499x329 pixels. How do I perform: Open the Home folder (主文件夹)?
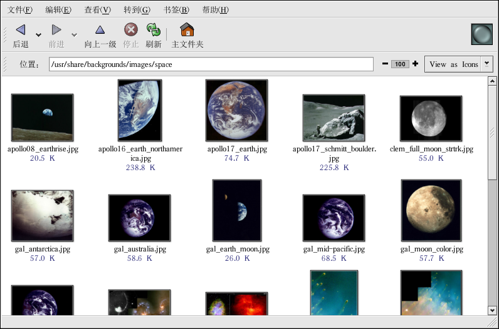(x=187, y=30)
